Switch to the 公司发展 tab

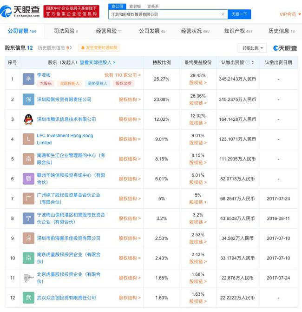[x=152, y=31]
